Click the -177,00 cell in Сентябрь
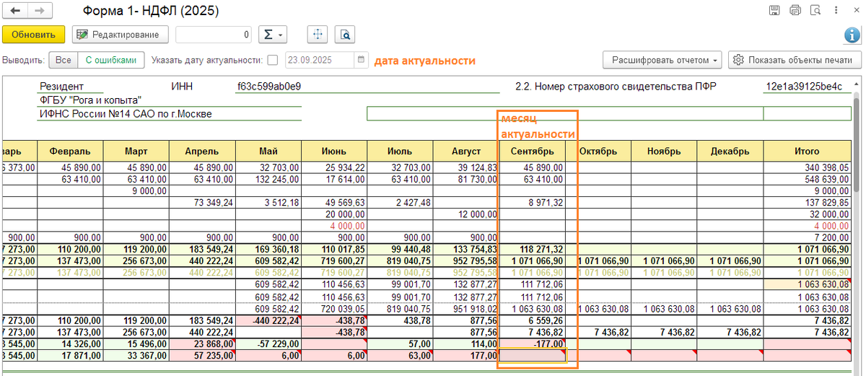Viewport: 866px width, 376px height. (532, 344)
